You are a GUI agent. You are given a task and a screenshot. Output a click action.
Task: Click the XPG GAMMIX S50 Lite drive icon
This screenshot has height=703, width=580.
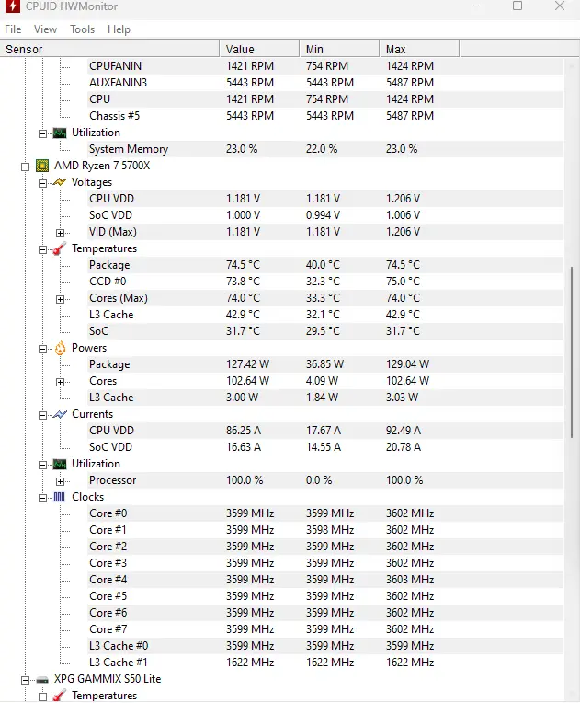(42, 680)
